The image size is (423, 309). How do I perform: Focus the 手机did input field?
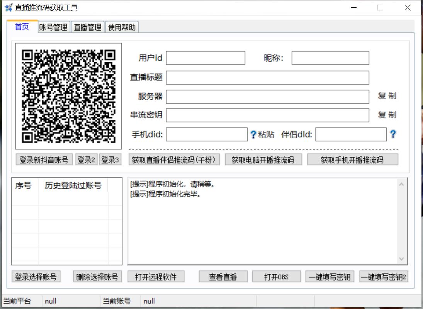(207, 134)
